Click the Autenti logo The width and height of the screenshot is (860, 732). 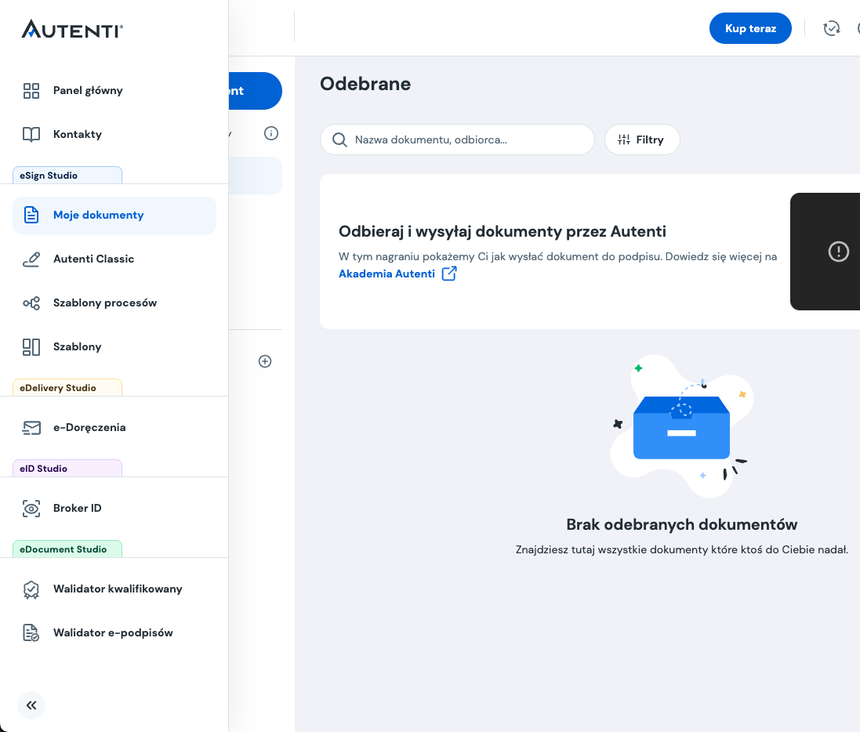72,30
